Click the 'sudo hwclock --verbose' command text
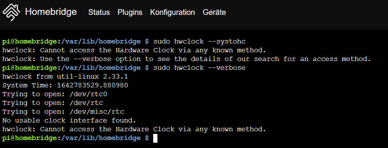 coord(199,68)
